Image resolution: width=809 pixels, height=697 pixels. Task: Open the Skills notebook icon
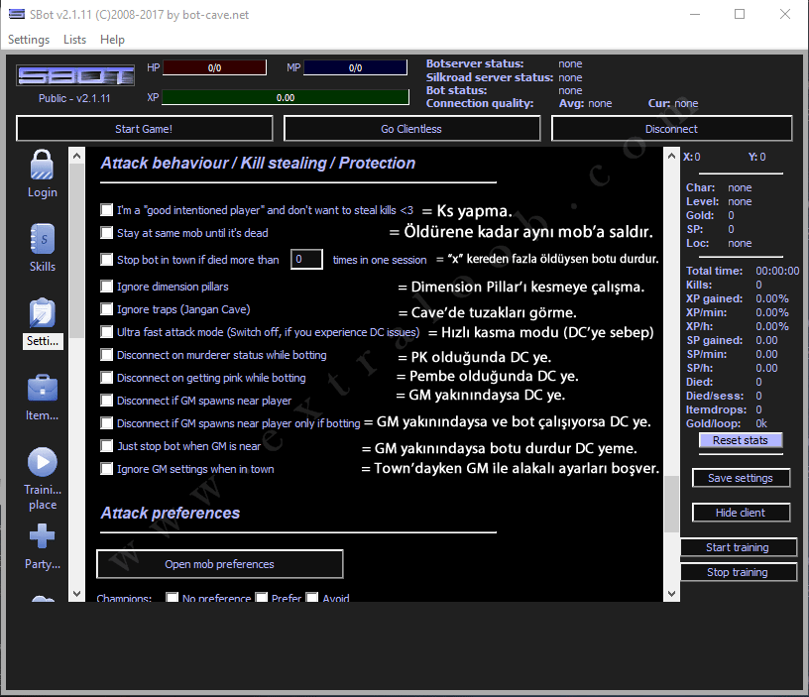[43, 238]
